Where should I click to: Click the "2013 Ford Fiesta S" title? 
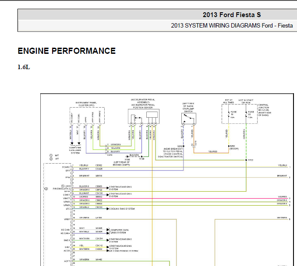coord(232,15)
